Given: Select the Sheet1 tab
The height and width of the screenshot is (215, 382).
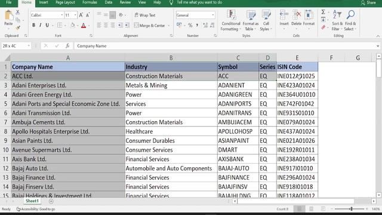Looking at the screenshot, I should coord(32,201).
